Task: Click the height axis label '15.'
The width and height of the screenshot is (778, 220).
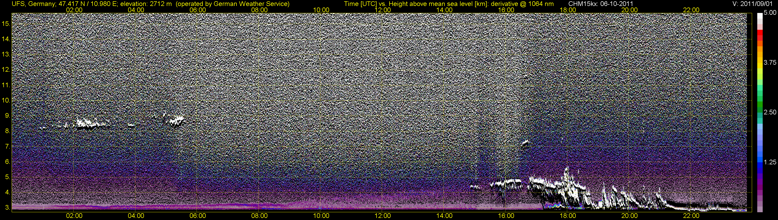Action: tap(6, 24)
